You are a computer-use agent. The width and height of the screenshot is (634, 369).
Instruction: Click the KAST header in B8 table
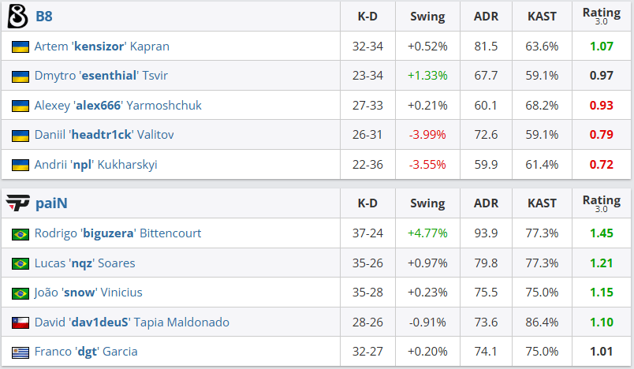(542, 17)
